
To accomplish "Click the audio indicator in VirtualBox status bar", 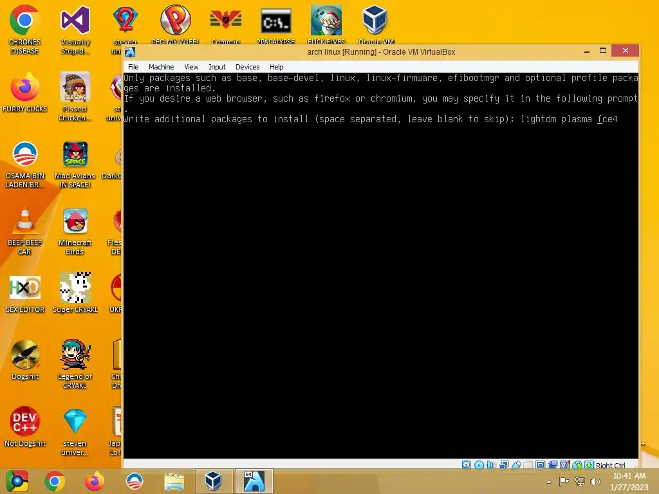I will (491, 465).
